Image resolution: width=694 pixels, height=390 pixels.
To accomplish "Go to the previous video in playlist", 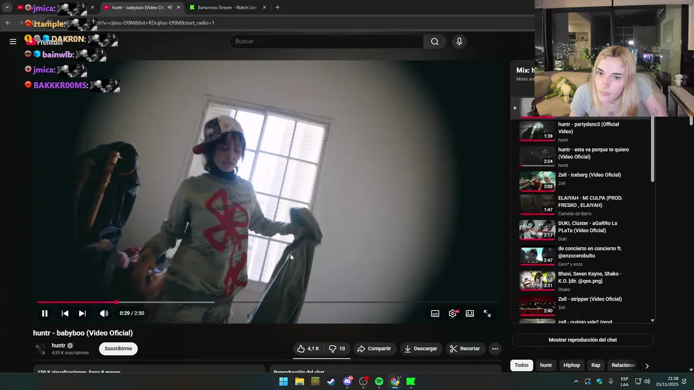I will coord(65,313).
